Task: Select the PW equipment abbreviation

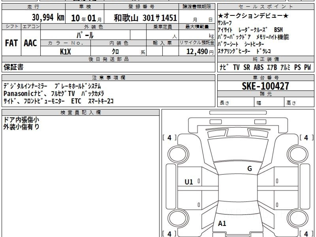Action: (307, 67)
